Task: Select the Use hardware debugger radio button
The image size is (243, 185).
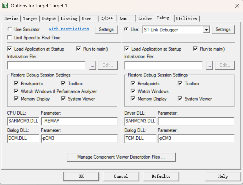Action: coord(126,29)
